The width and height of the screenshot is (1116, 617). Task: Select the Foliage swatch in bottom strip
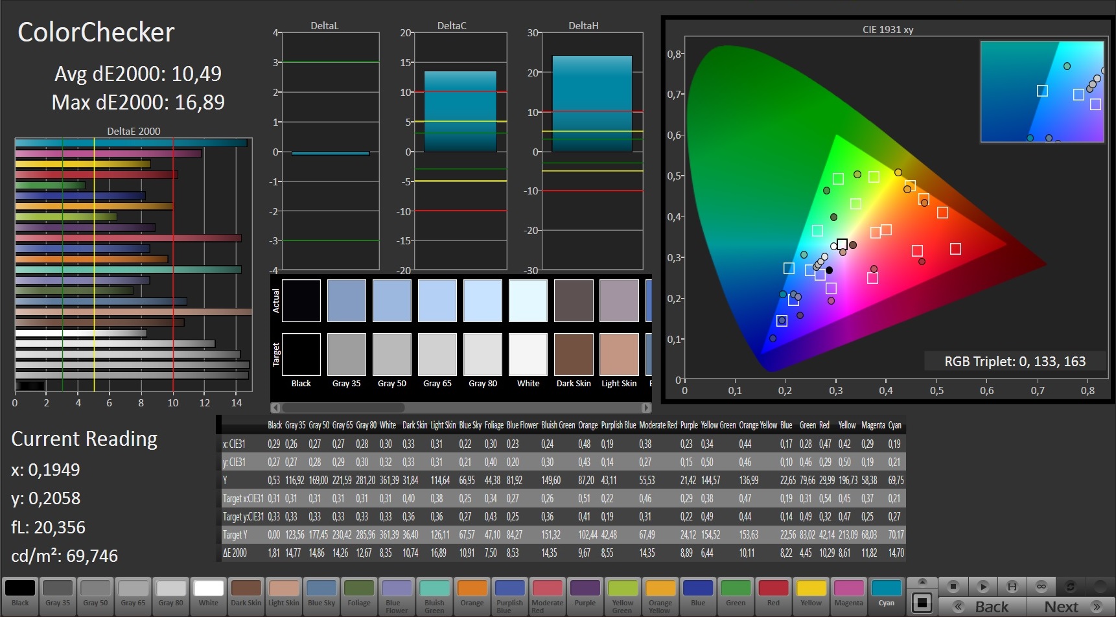coord(359,596)
